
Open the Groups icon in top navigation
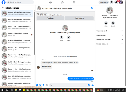coord(74,2)
